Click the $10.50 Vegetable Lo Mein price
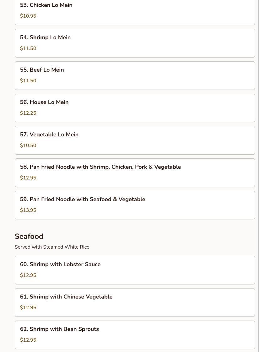Image resolution: width=265 pixels, height=352 pixels. pyautogui.click(x=28, y=145)
